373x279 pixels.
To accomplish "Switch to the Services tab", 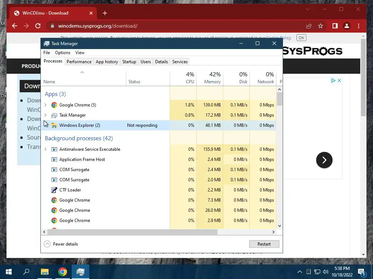I will (x=180, y=62).
